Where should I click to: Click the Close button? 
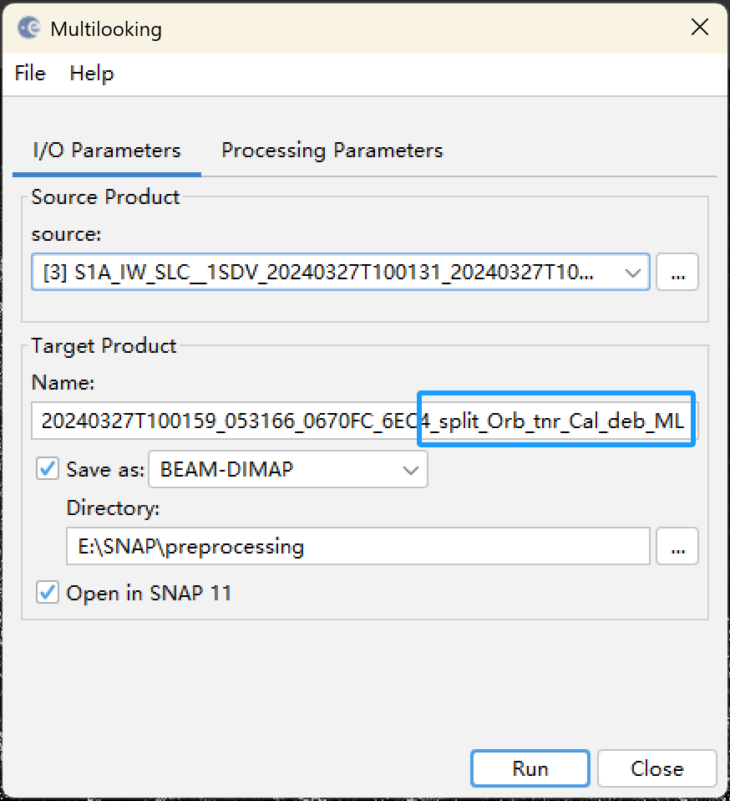point(657,768)
